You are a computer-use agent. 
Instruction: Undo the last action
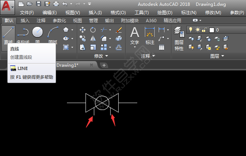click(65, 4)
